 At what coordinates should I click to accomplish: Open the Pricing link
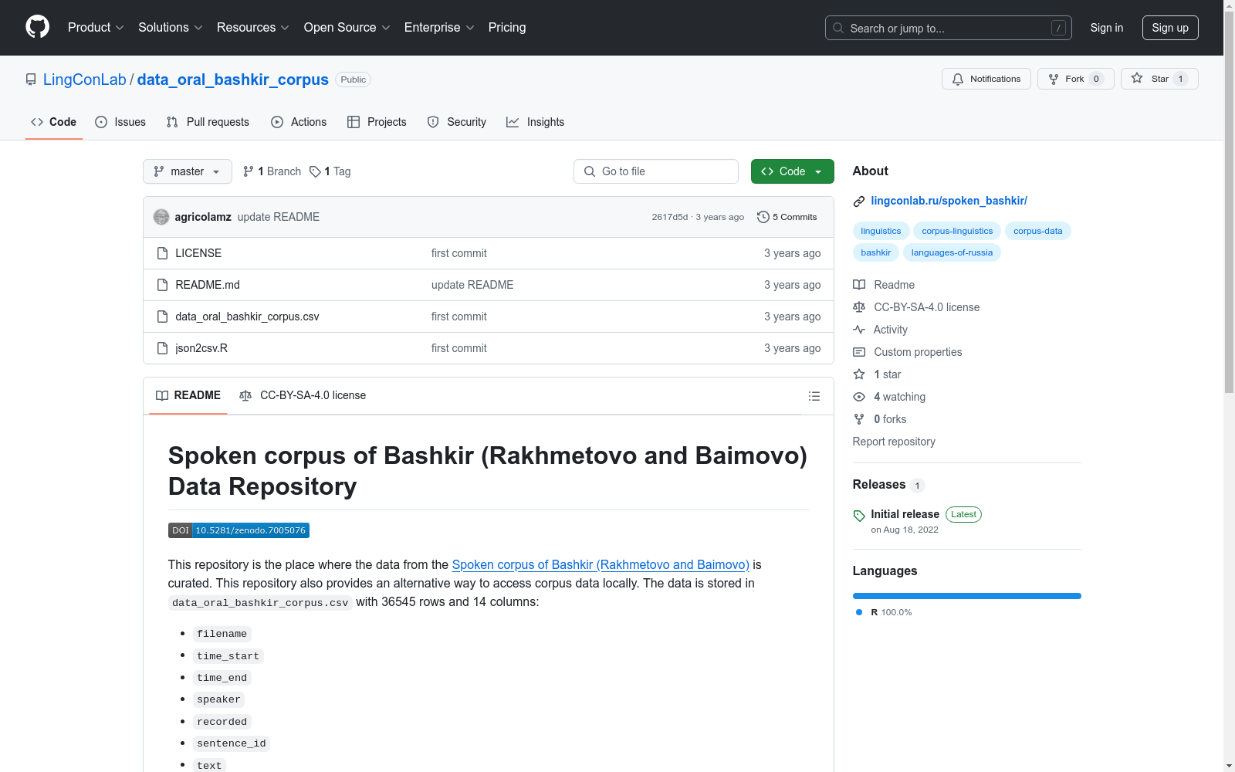coord(507,28)
